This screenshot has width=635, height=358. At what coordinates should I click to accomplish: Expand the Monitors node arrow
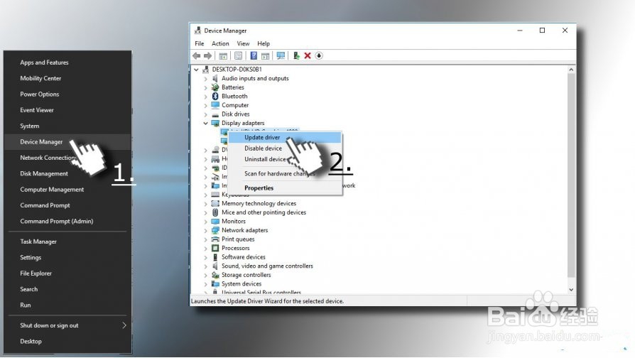coord(206,222)
